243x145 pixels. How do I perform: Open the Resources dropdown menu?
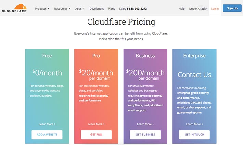click(x=62, y=9)
